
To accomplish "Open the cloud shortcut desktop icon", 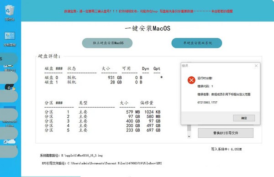I will click(x=10, y=141).
